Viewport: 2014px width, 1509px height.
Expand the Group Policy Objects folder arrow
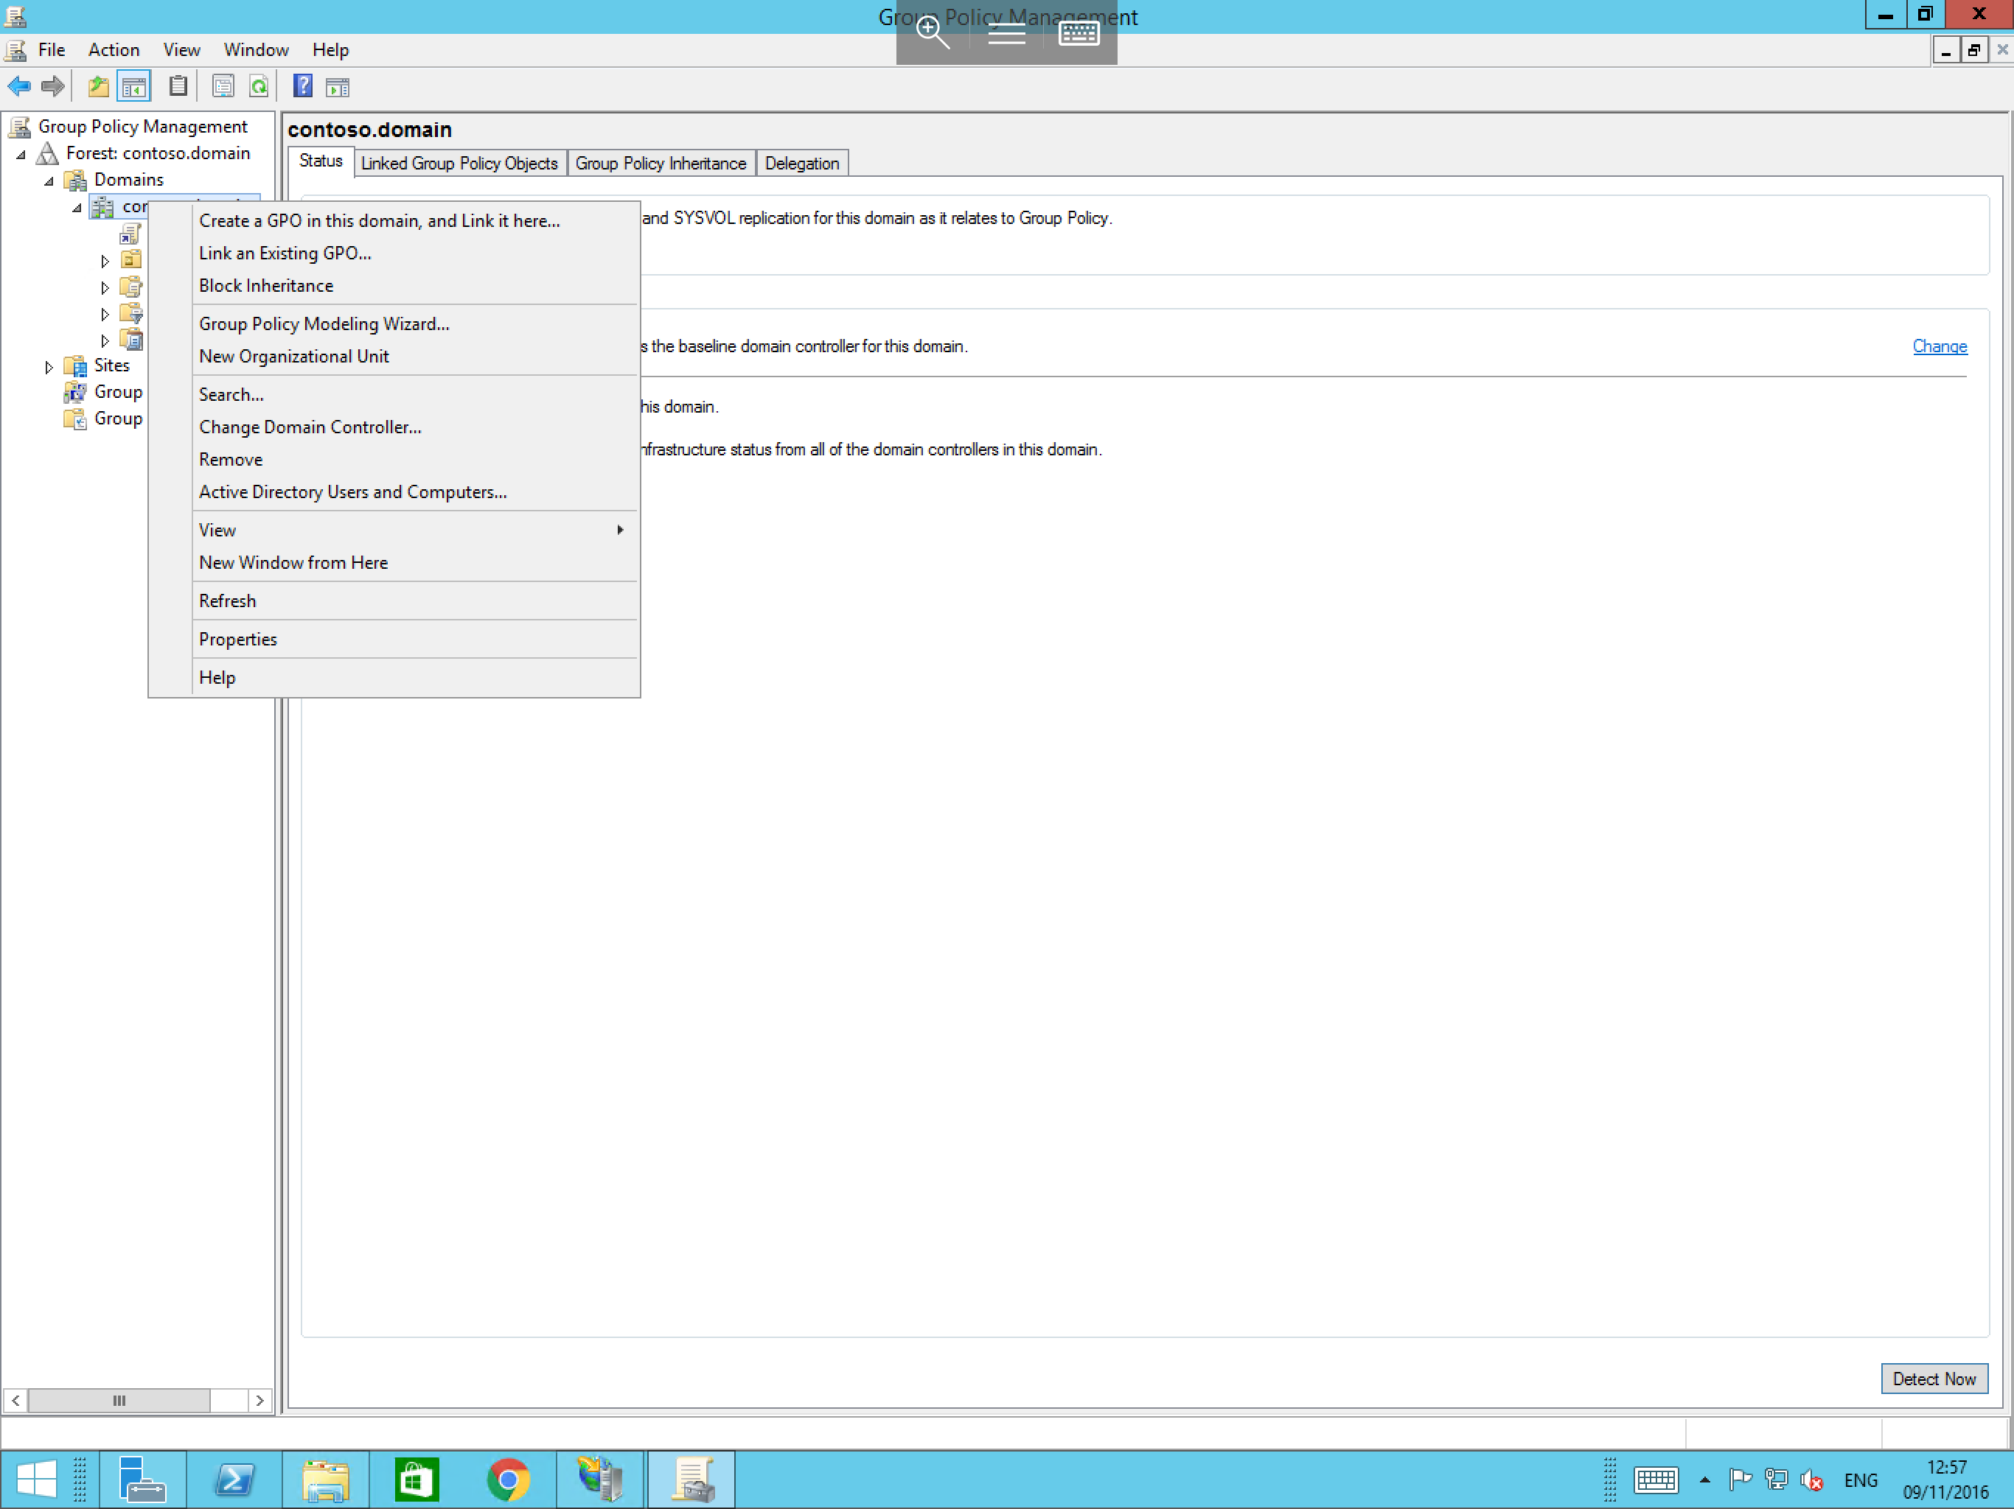105,287
